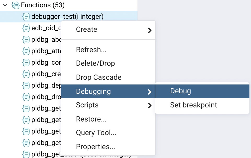Click the pldbg_abc function icon
The width and height of the screenshot is (251, 158).
[x=26, y=40]
